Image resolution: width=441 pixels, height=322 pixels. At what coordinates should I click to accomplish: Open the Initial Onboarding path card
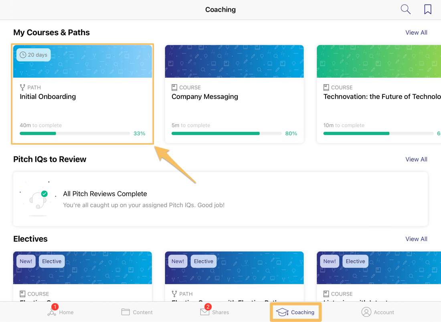[82, 94]
